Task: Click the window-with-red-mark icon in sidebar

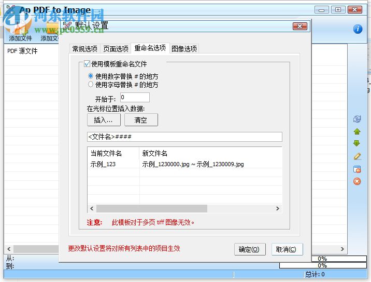Action: coord(357,169)
